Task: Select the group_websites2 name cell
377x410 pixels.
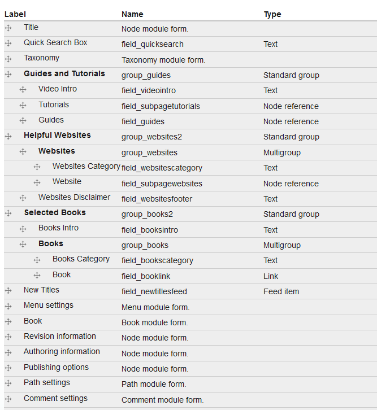Action: pyautogui.click(x=151, y=137)
